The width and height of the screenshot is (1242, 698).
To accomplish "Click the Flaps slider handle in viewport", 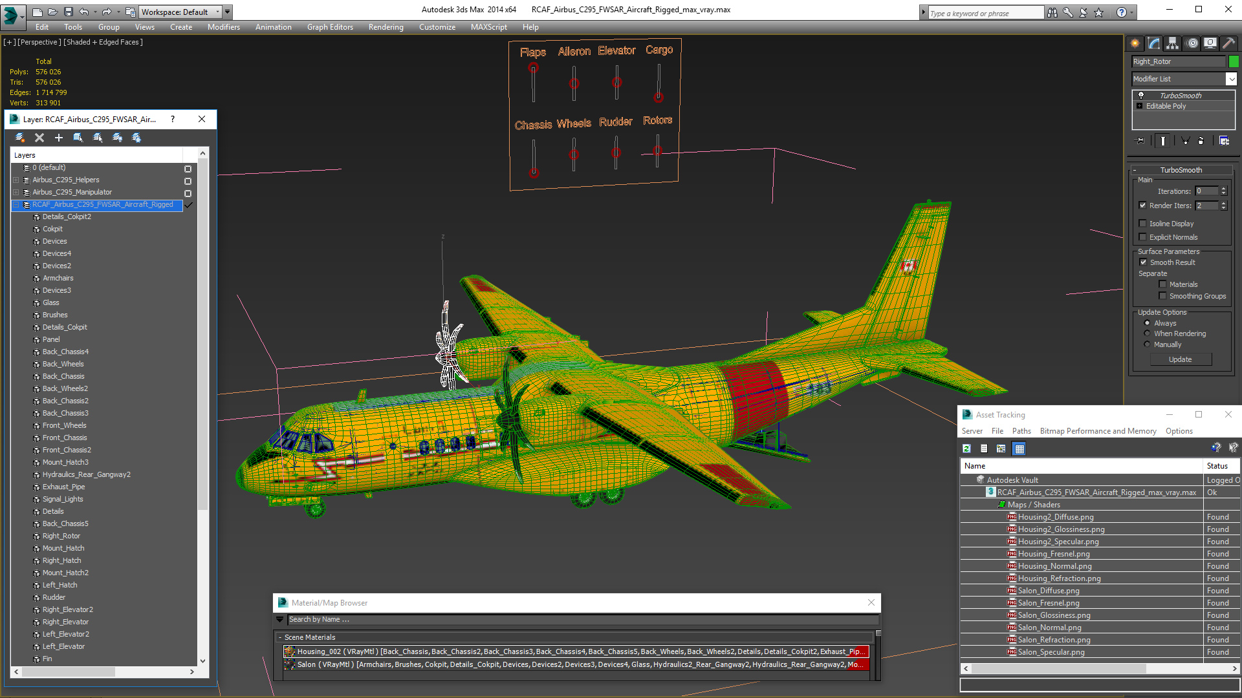I will (x=533, y=68).
